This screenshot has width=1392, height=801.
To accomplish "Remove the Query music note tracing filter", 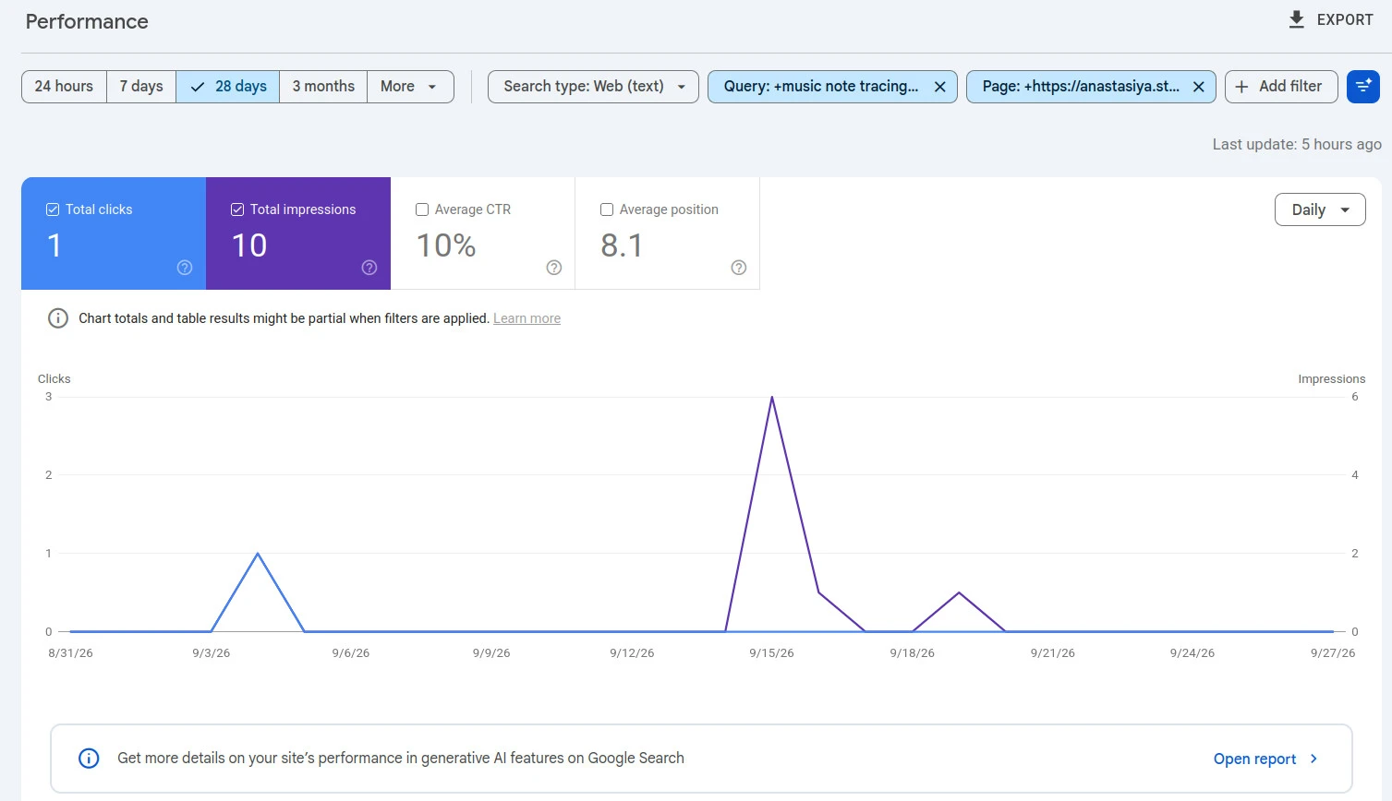I will click(940, 87).
